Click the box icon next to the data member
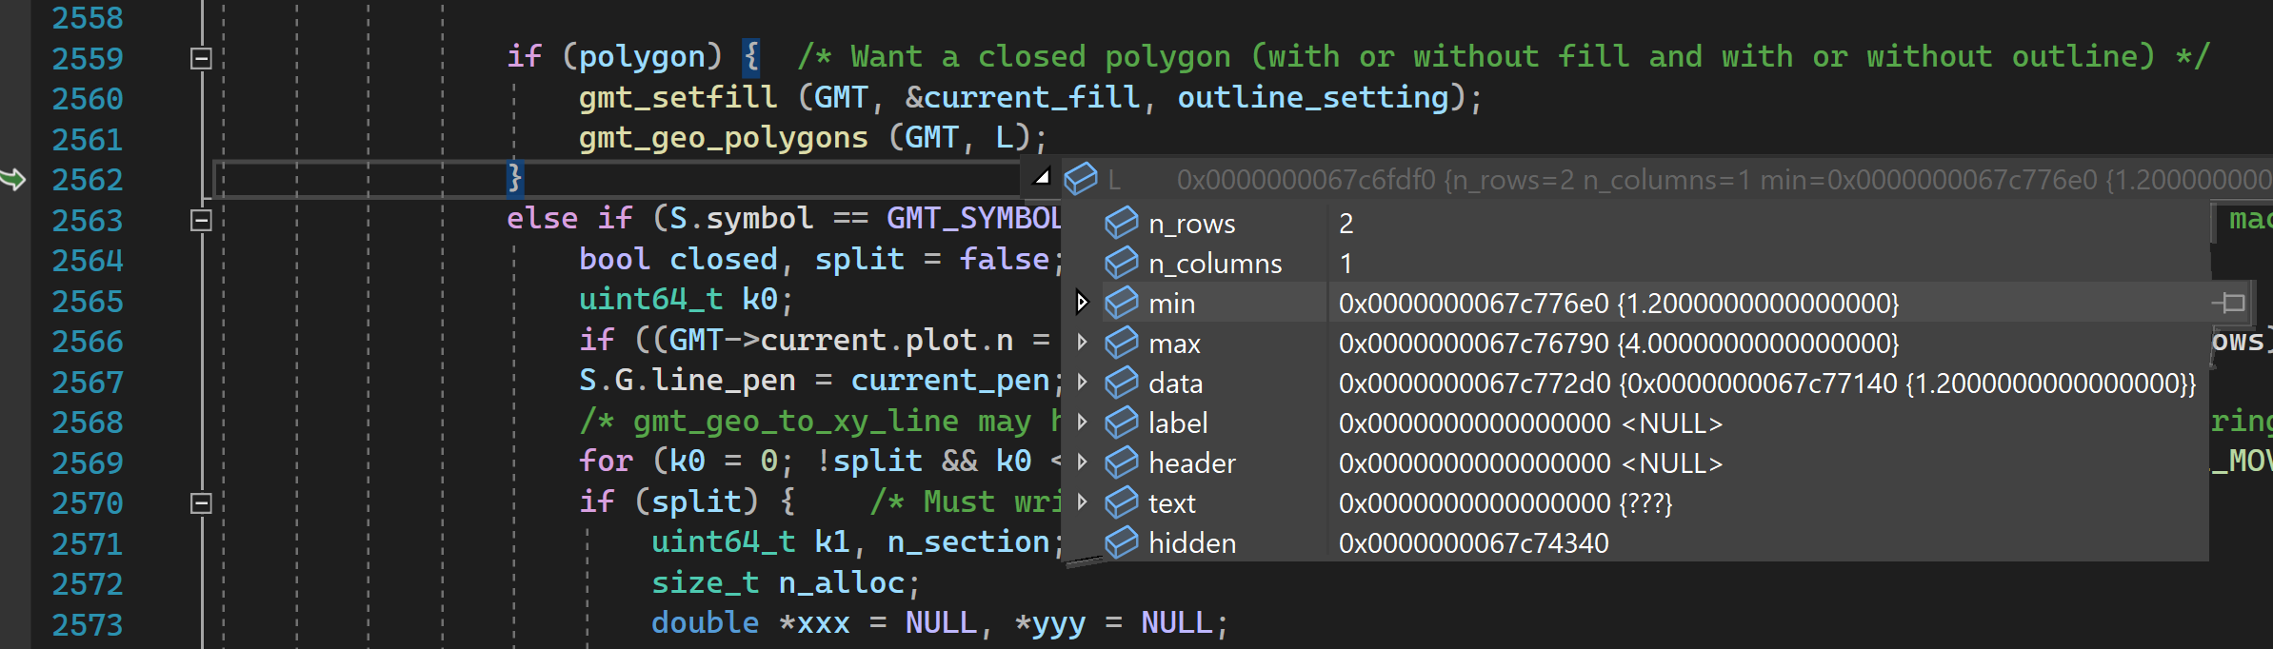This screenshot has width=2273, height=649. (1122, 383)
